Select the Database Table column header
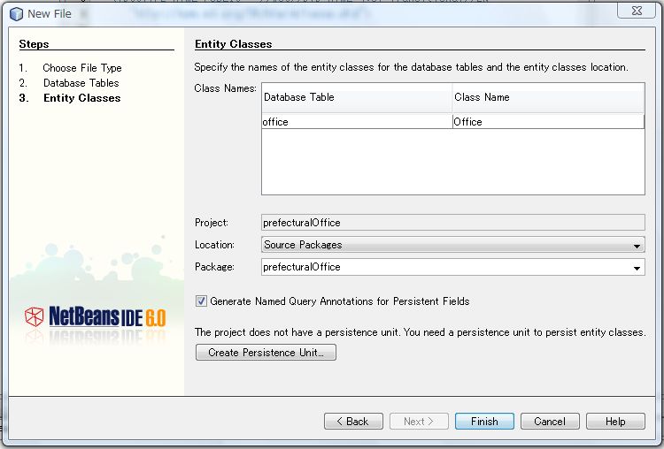The image size is (664, 449). (x=356, y=97)
